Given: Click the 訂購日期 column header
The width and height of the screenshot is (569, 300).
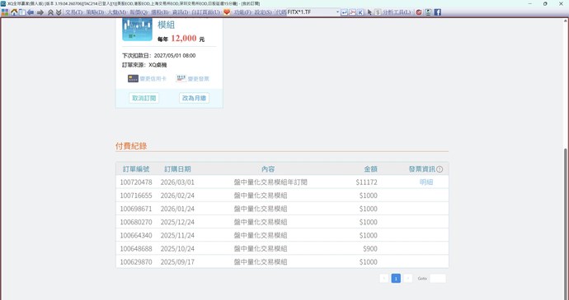Looking at the screenshot, I should click(177, 169).
